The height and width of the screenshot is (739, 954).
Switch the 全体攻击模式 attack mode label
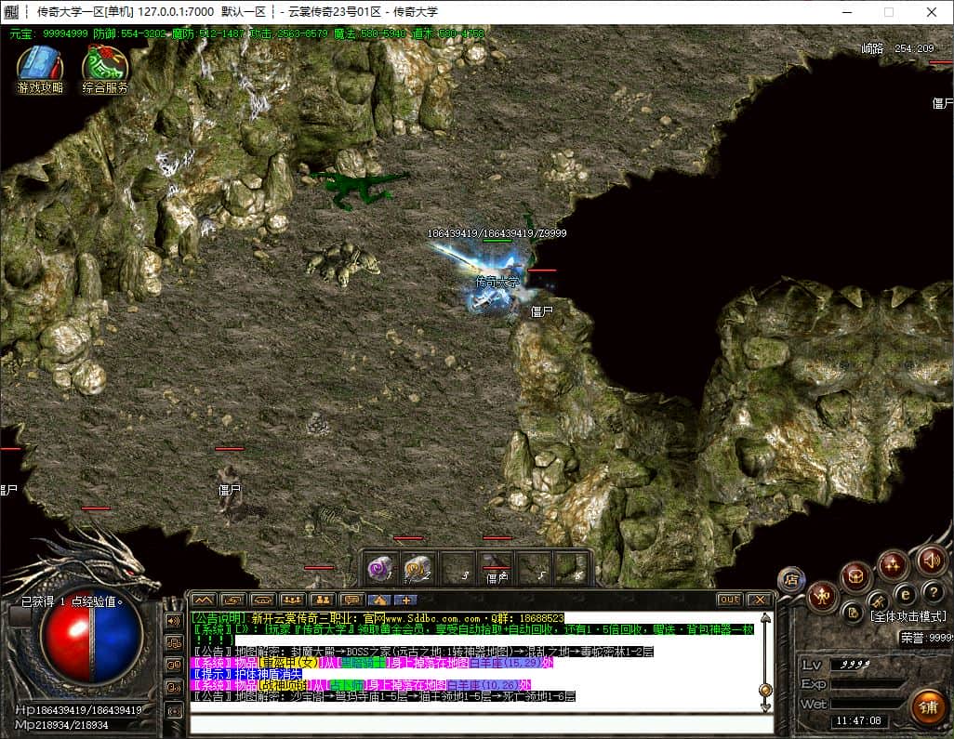[908, 616]
